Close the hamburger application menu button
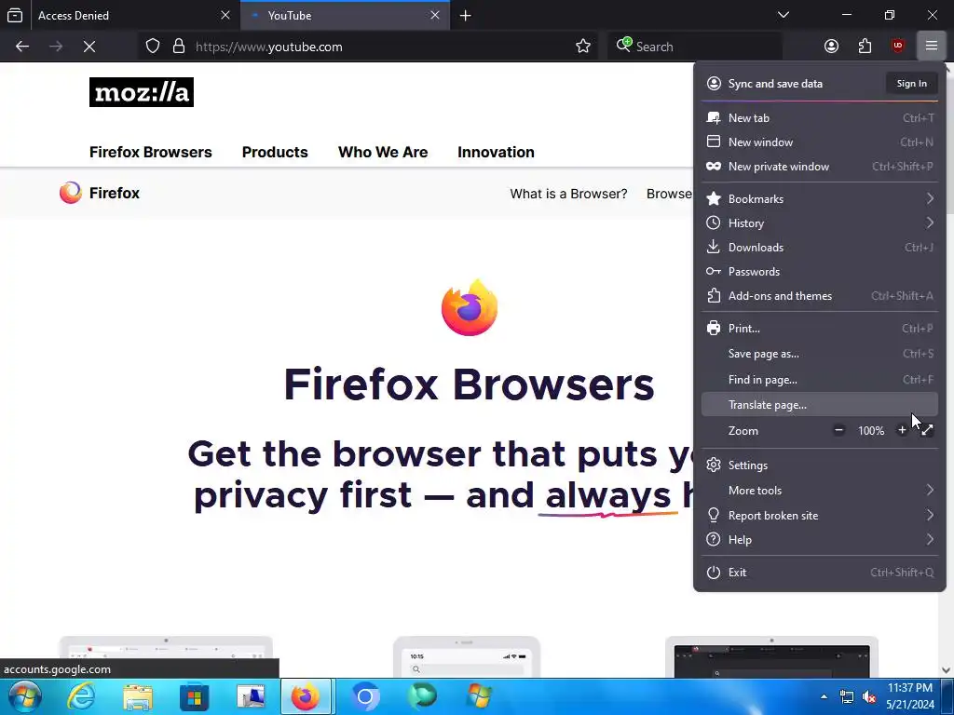 point(932,47)
